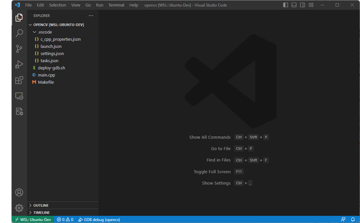Open the Run and Debug view

[19, 64]
